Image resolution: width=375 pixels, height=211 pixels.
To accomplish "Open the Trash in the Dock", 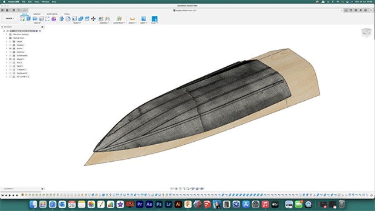I will pyautogui.click(x=342, y=204).
